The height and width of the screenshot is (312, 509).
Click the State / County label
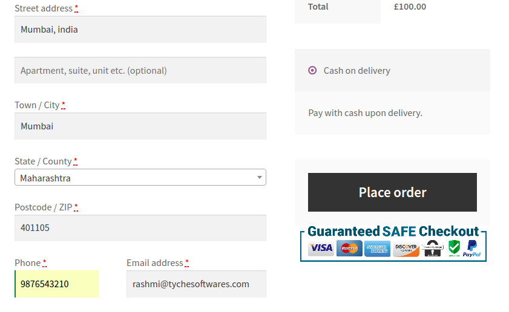tap(43, 161)
